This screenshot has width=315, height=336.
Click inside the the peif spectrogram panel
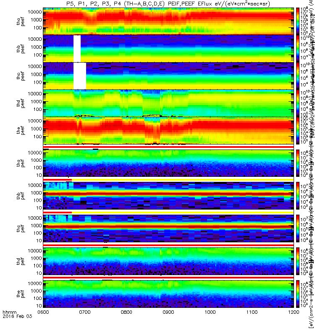pyautogui.click(x=168, y=294)
